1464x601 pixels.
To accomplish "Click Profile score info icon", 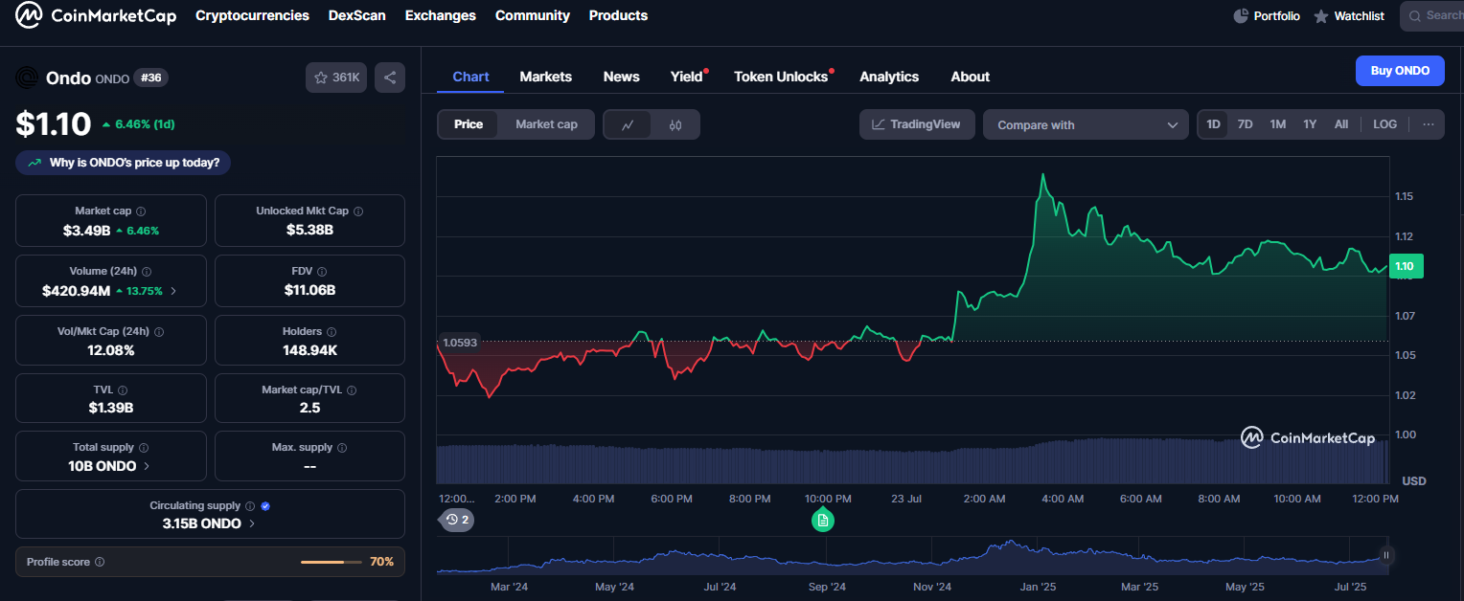I will pos(100,563).
